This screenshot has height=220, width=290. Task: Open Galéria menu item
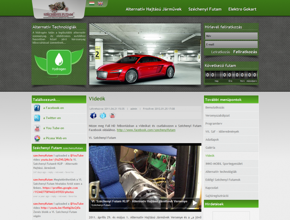(231, 148)
